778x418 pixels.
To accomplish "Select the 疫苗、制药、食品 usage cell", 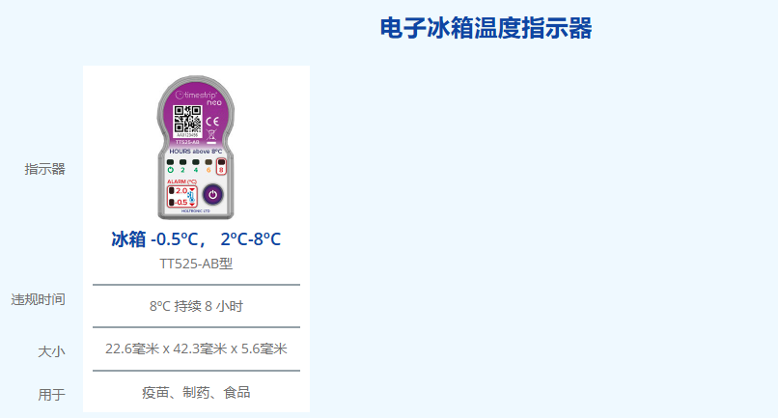I will (x=196, y=392).
